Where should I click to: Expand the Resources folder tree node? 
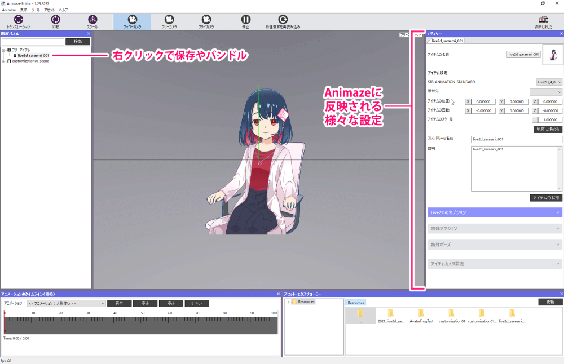point(288,302)
